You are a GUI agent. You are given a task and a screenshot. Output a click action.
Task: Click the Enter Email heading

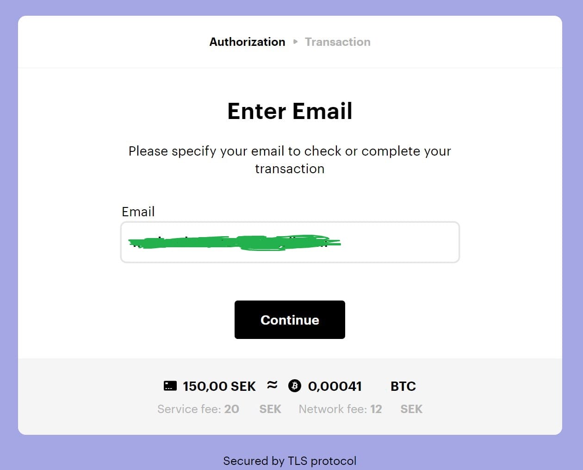tap(290, 111)
